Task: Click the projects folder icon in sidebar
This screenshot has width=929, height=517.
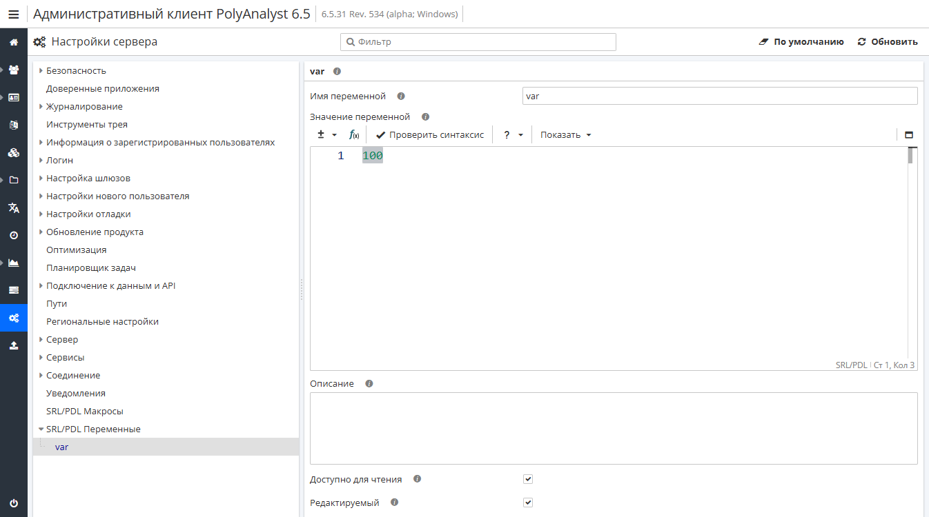Action: click(x=14, y=180)
